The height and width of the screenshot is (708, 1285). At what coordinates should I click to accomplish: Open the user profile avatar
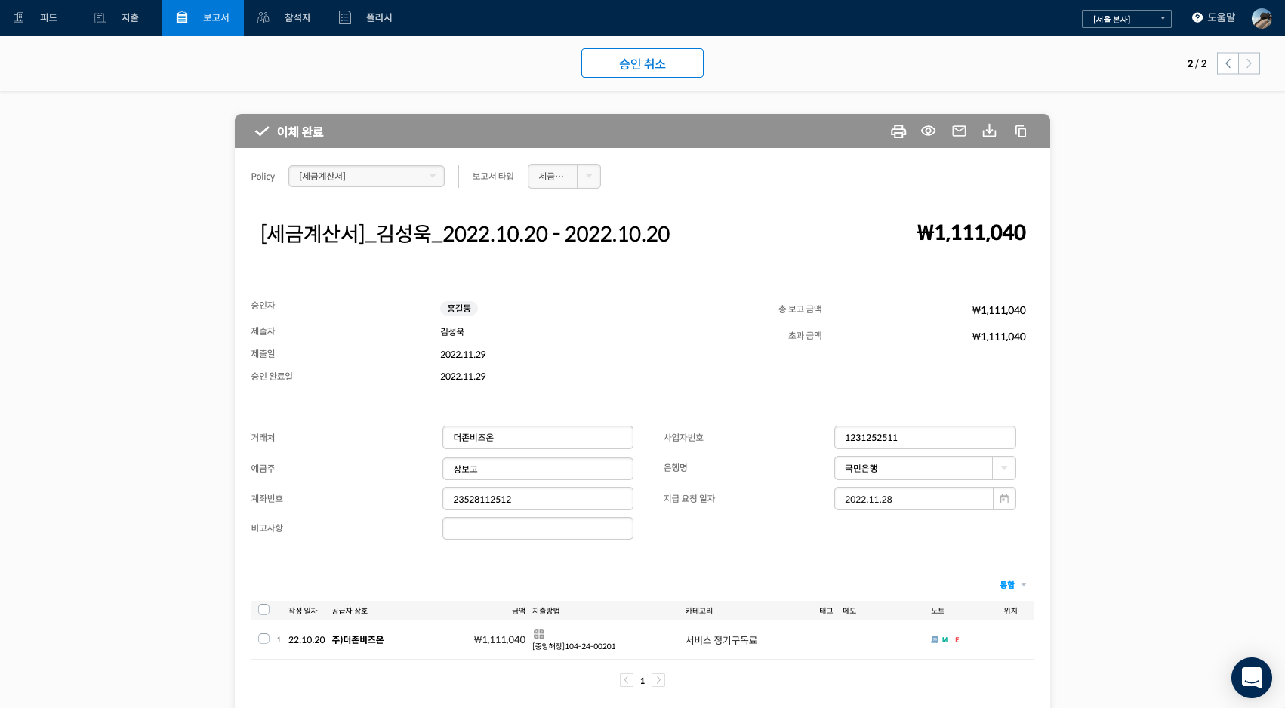coord(1262,18)
